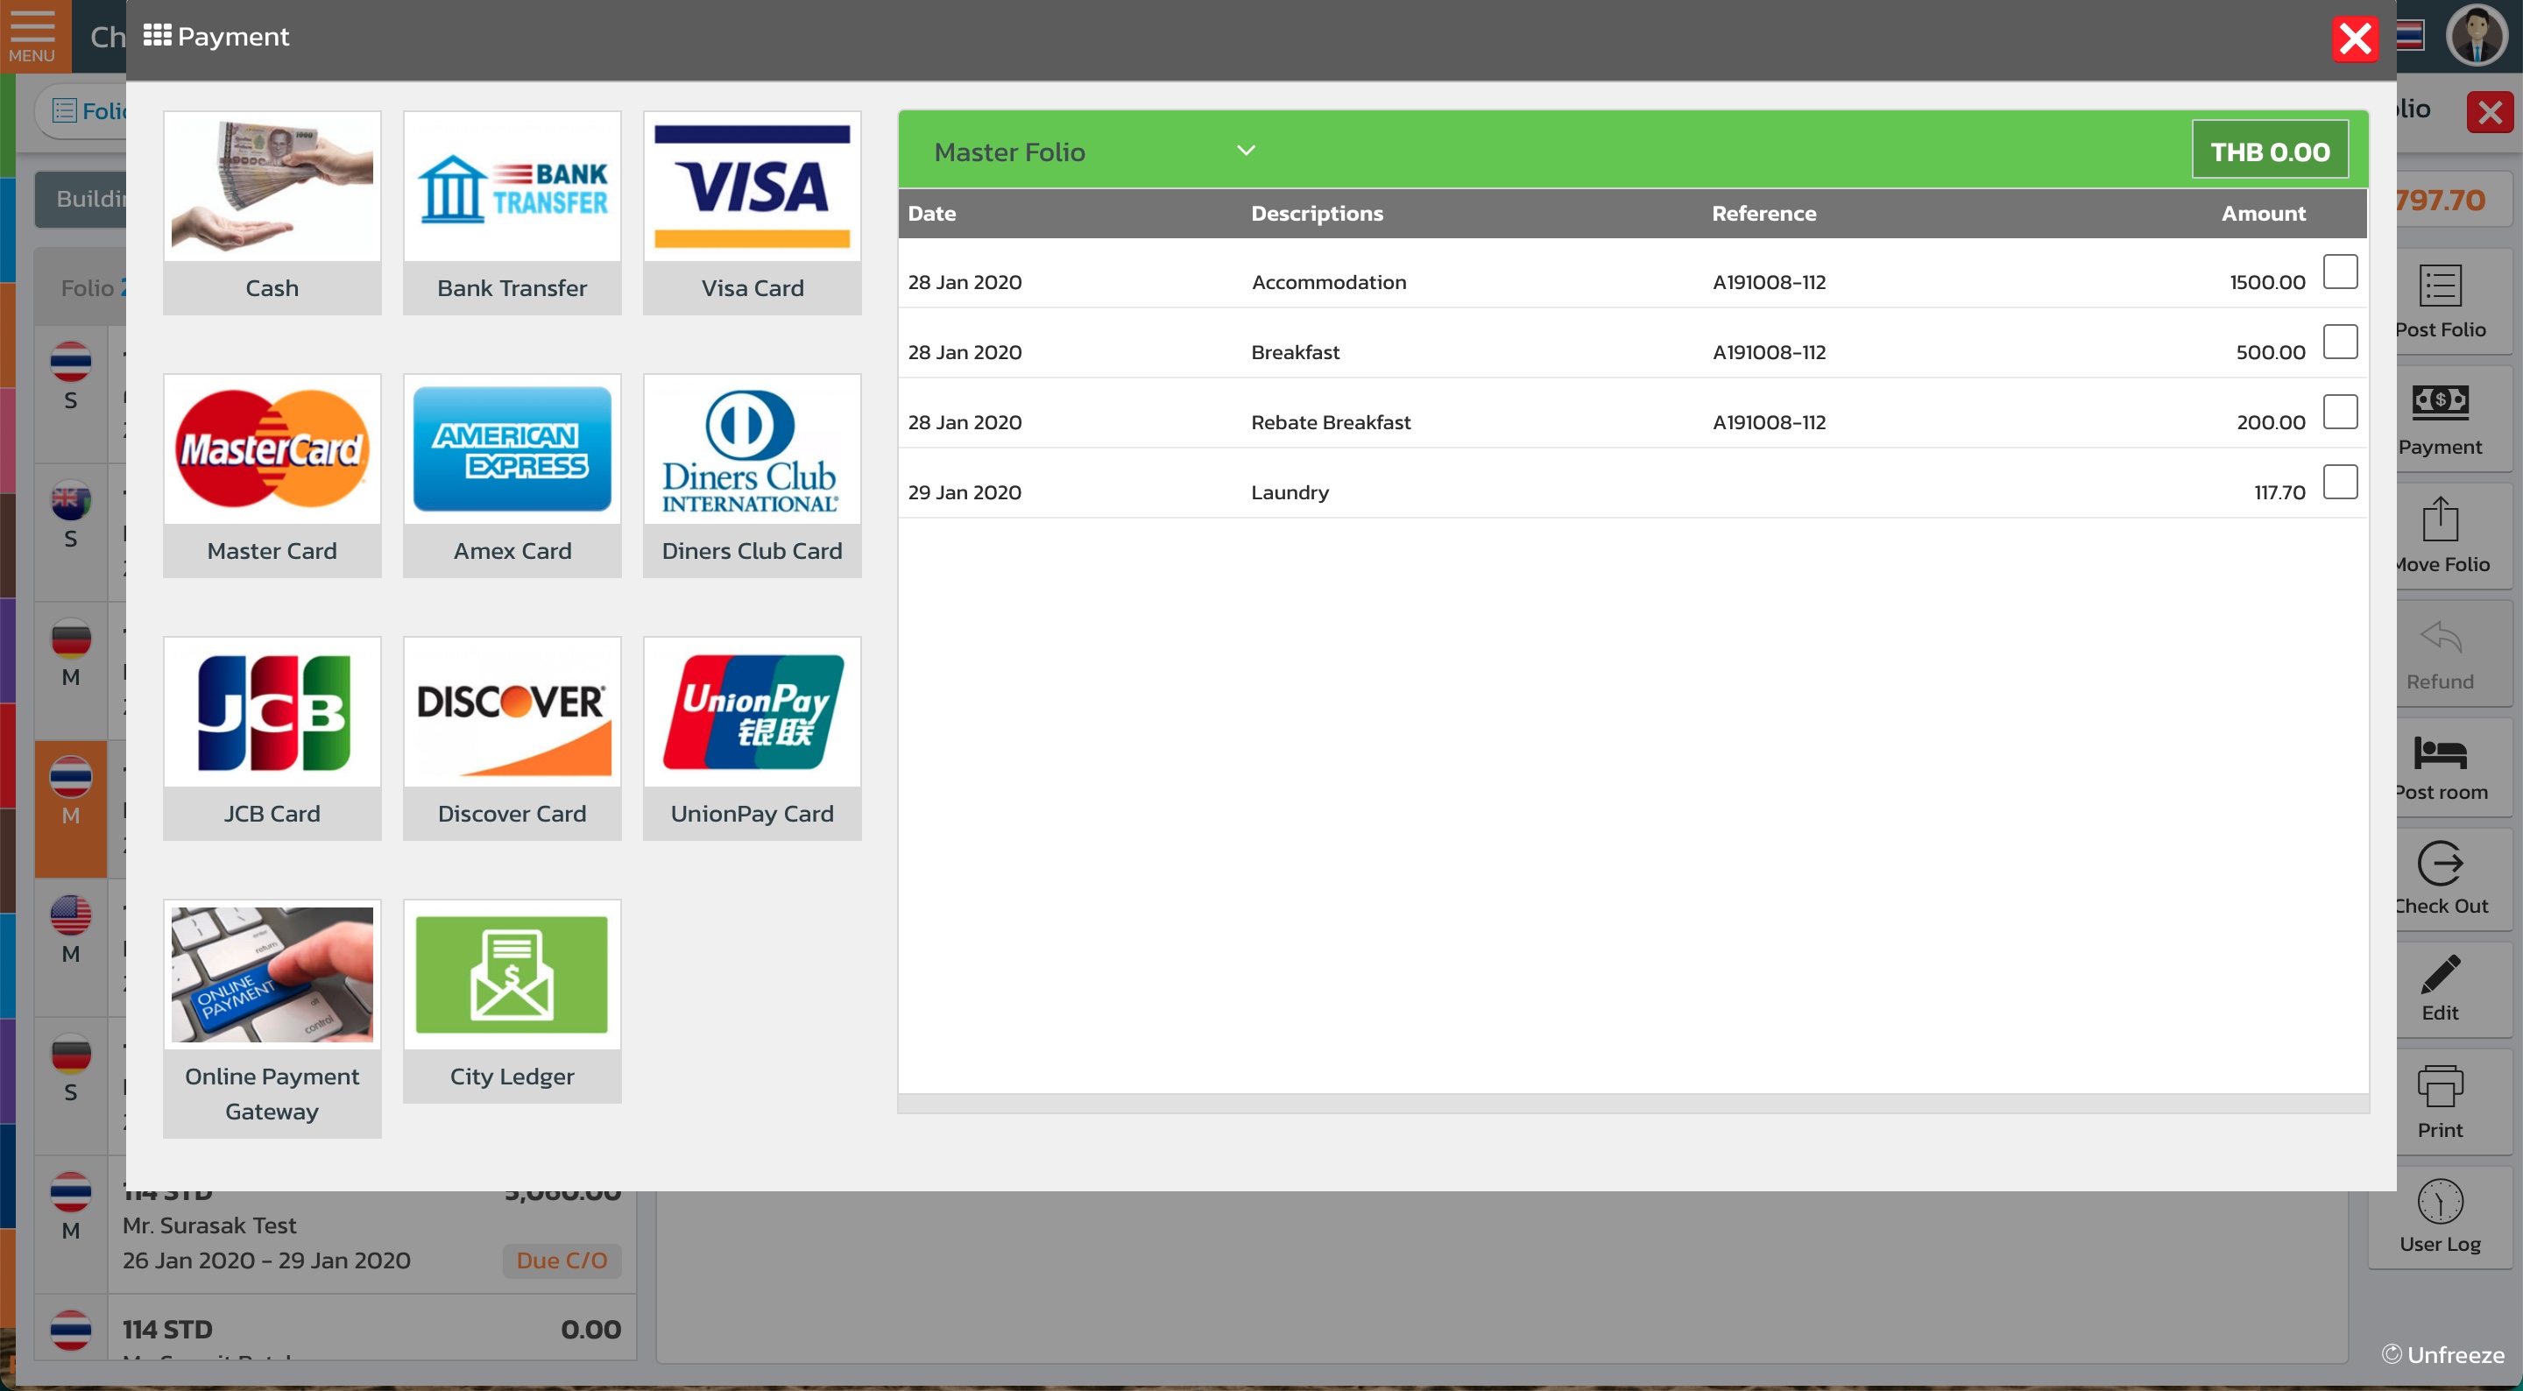Select Visa Card payment
Image resolution: width=2523 pixels, height=1391 pixels.
(752, 213)
